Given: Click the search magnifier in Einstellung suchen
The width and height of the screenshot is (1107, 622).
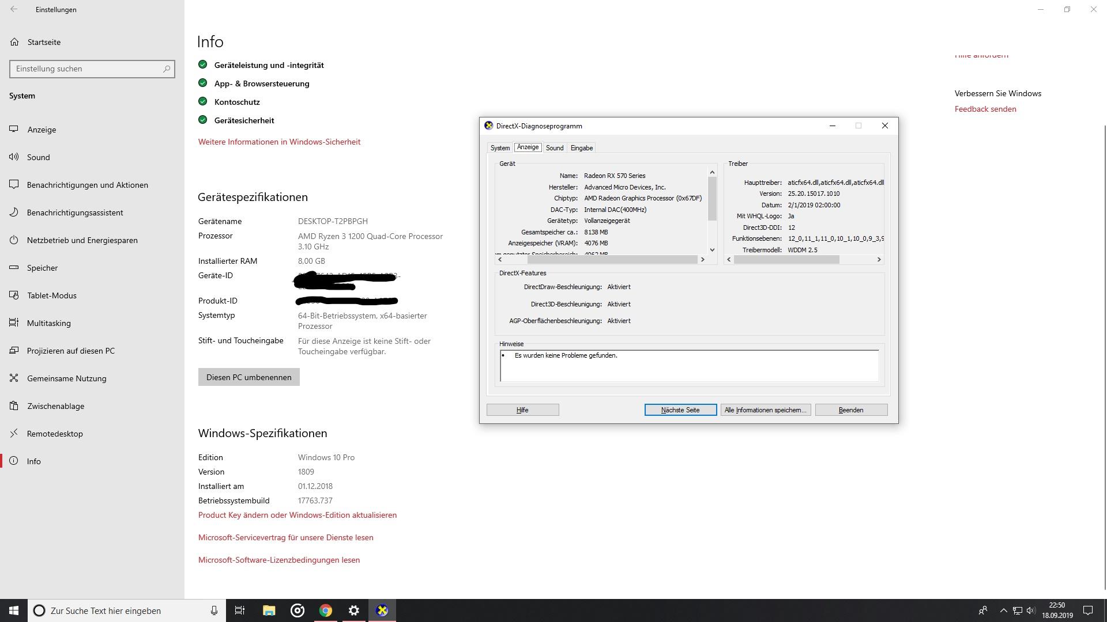Looking at the screenshot, I should (x=167, y=69).
